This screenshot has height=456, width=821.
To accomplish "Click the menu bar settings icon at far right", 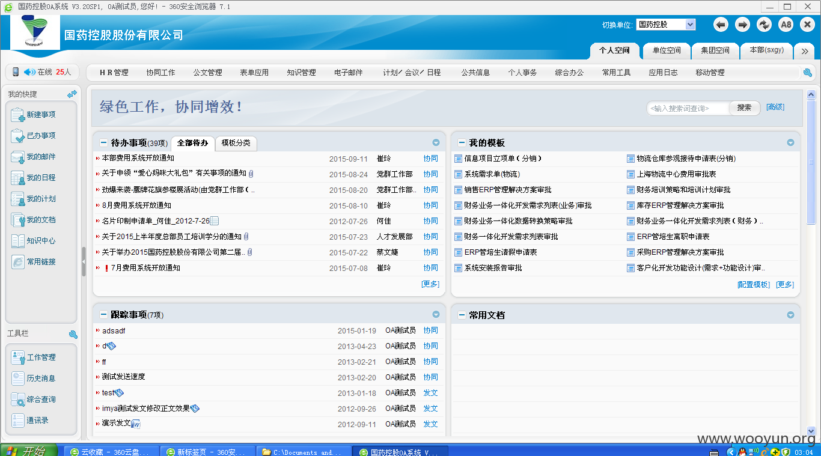I will (x=807, y=73).
